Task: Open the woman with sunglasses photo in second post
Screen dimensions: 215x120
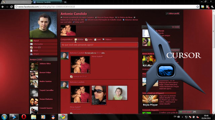Action: click(99, 95)
